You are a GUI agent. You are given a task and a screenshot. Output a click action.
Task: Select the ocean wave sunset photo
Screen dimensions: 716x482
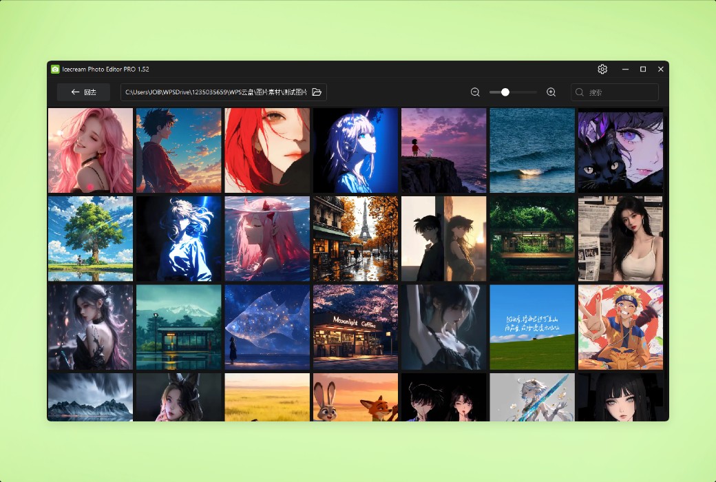point(532,150)
